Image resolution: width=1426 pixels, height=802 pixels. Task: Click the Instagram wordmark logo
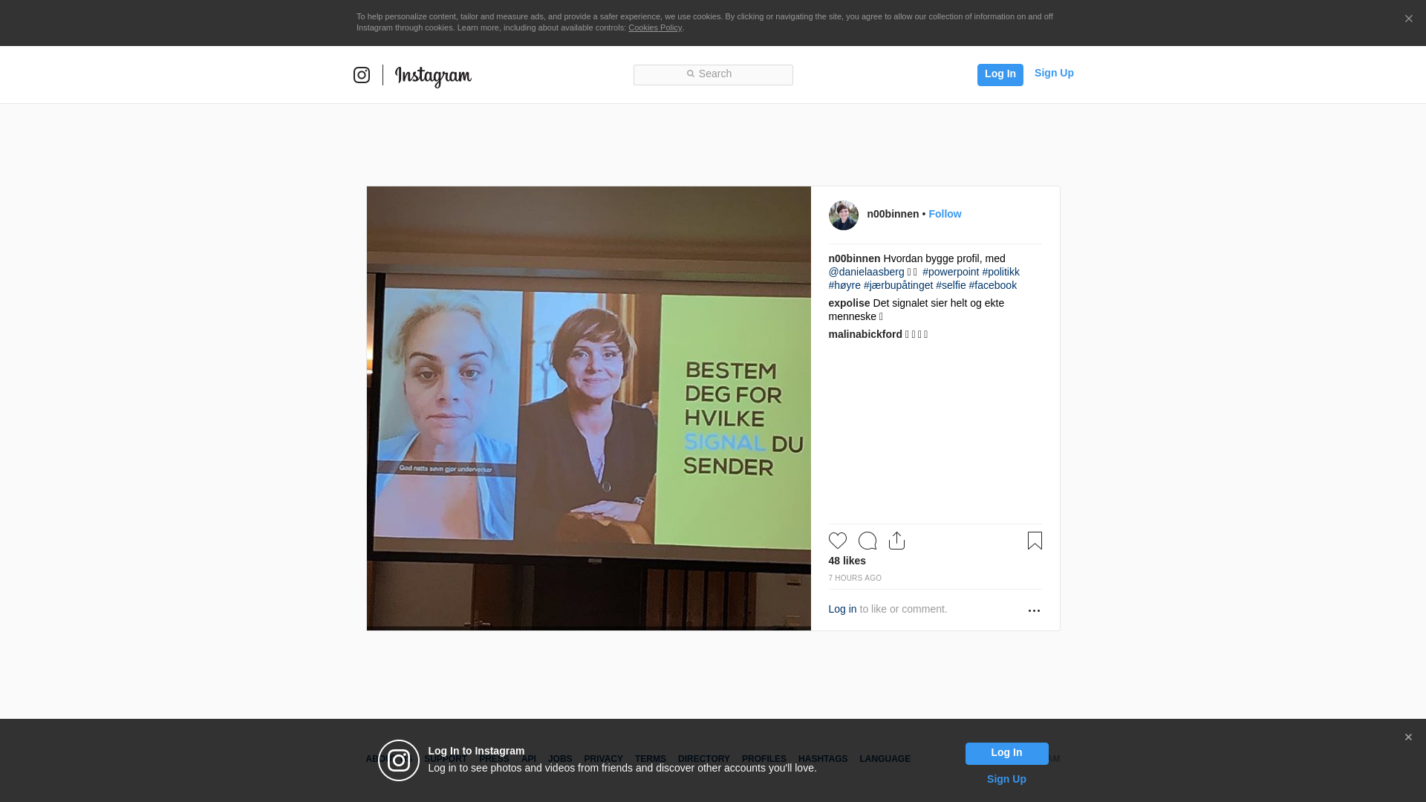(433, 76)
